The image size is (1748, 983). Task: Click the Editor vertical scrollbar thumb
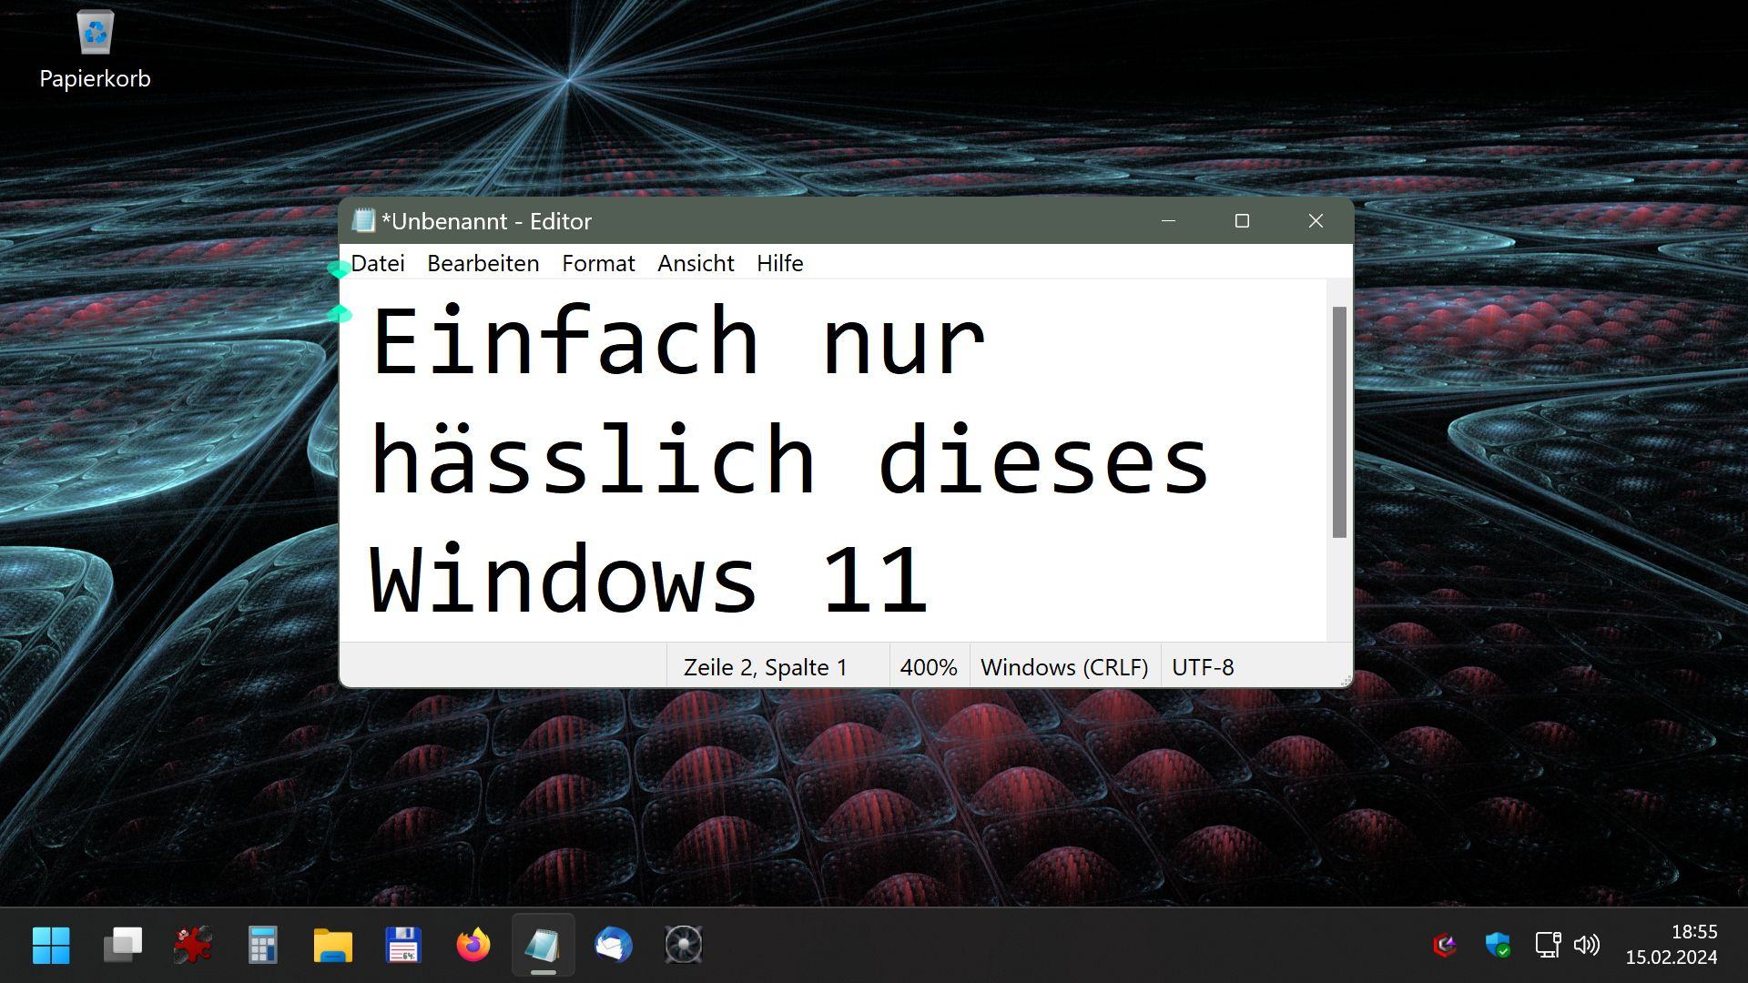pos(1339,421)
